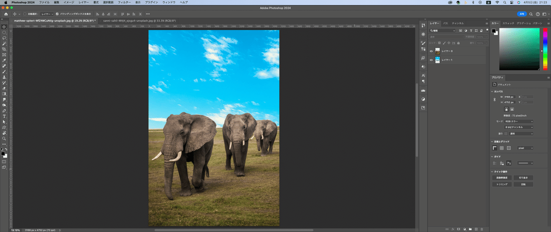
Task: Click the new group folder icon
Action: (470, 228)
